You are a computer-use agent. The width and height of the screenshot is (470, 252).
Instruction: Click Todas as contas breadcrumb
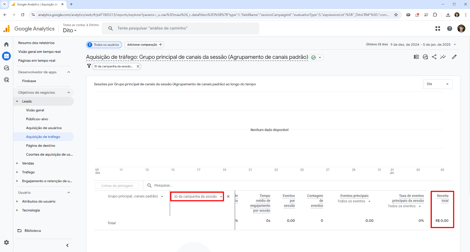coord(74,25)
